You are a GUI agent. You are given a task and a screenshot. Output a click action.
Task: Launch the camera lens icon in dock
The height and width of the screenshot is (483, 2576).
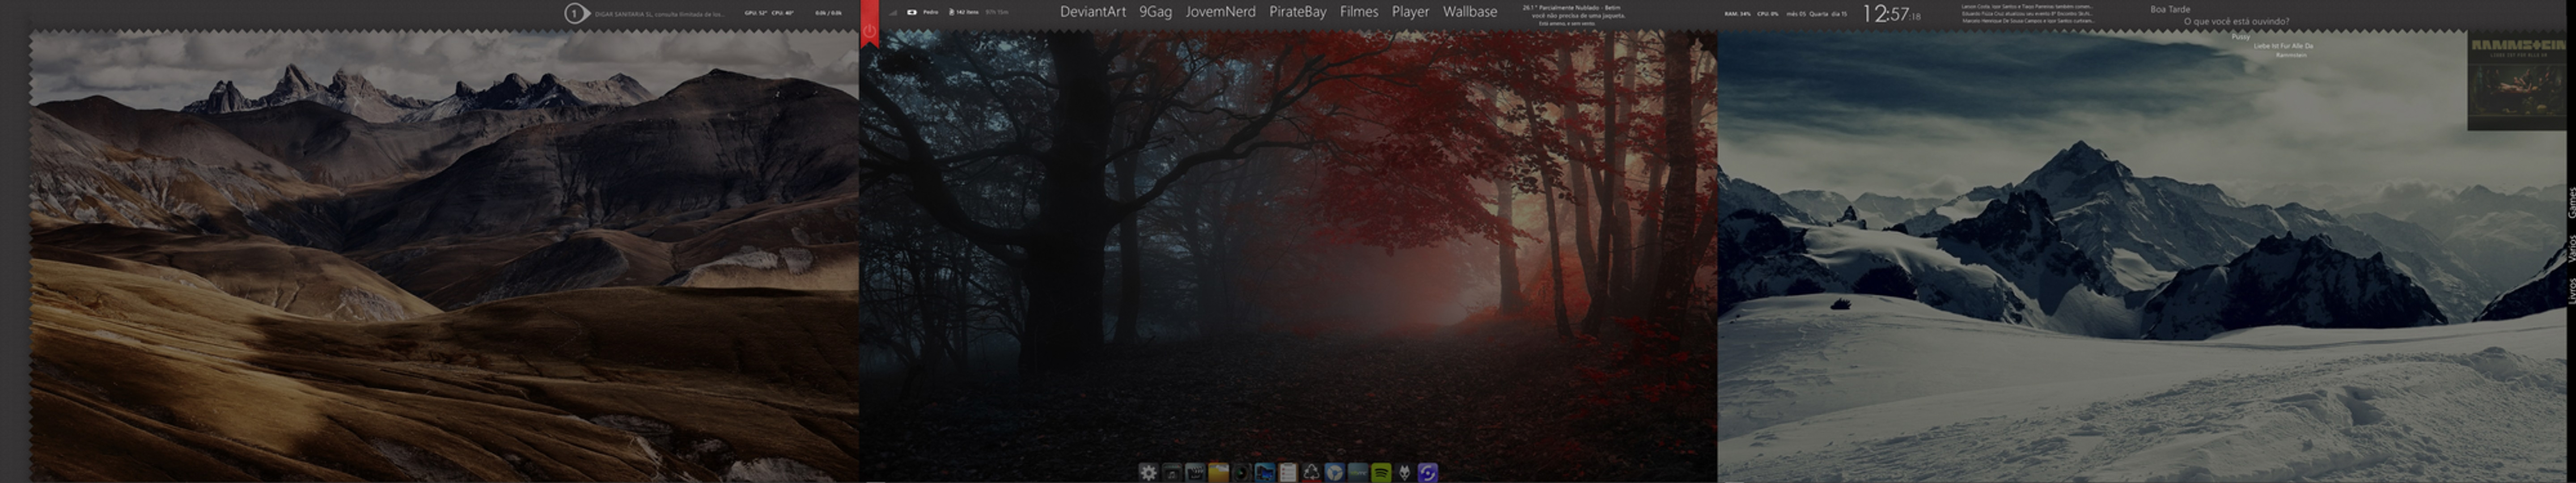(1242, 473)
